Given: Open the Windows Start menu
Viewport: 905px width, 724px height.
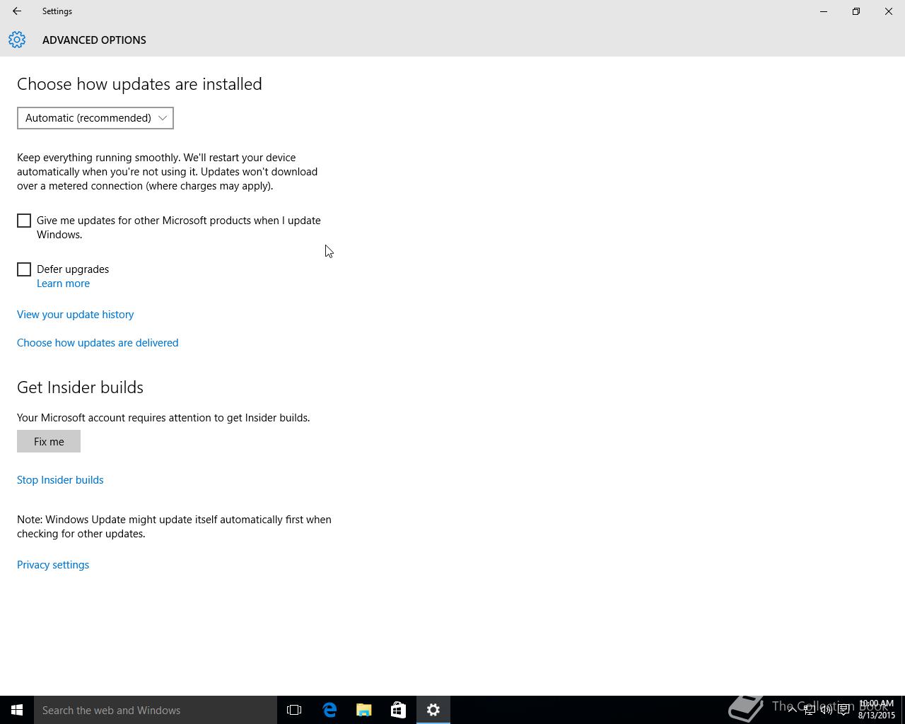Looking at the screenshot, I should 17,710.
